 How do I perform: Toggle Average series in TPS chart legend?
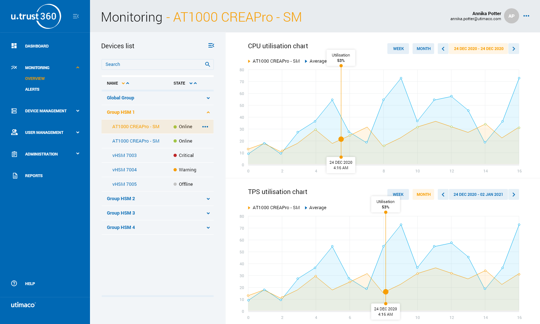316,208
